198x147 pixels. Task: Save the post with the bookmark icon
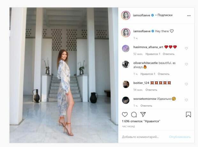point(188,114)
